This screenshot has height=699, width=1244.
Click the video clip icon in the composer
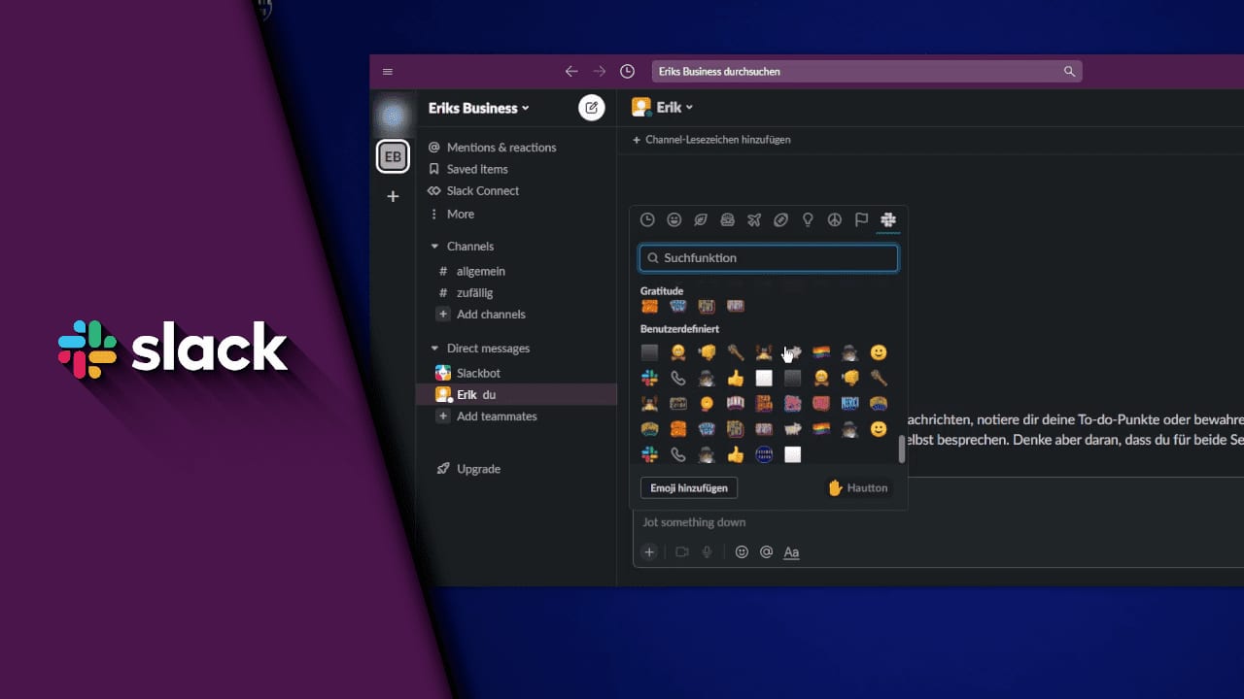click(682, 552)
